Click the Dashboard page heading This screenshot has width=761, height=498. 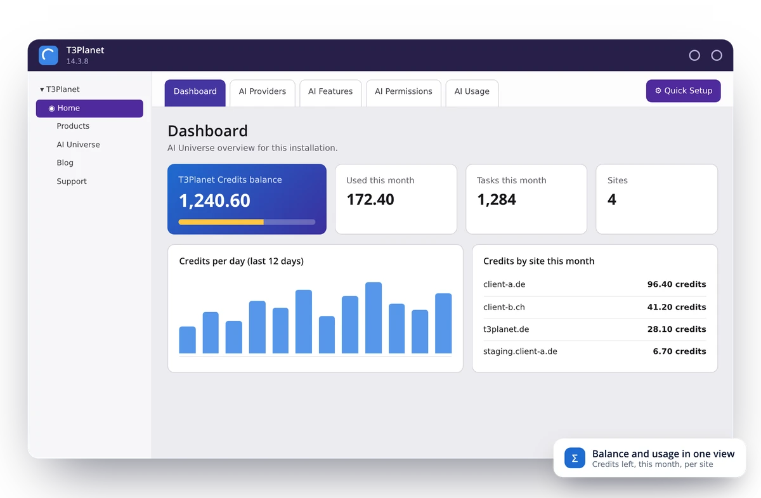pos(207,131)
